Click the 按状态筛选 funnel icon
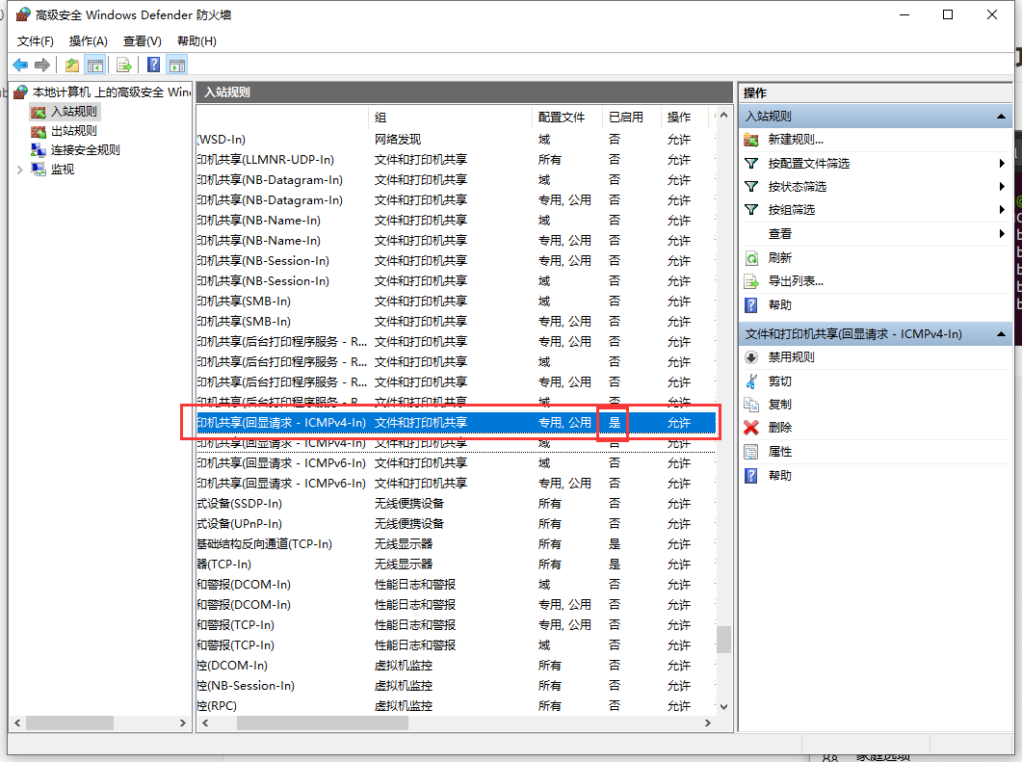The height and width of the screenshot is (762, 1022). click(x=751, y=187)
